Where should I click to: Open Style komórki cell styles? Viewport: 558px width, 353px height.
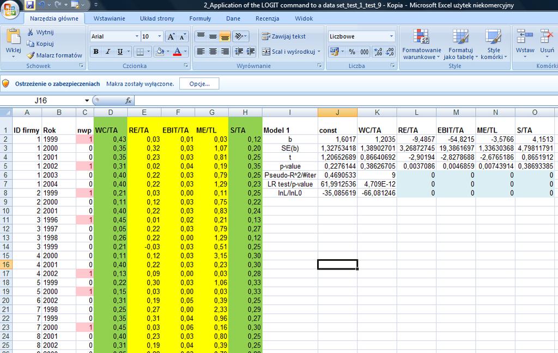coord(493,44)
